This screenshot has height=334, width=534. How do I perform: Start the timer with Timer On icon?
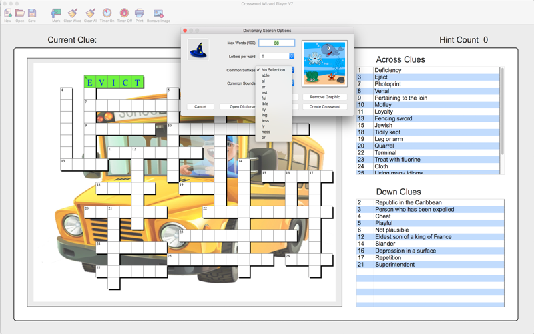coord(107,13)
